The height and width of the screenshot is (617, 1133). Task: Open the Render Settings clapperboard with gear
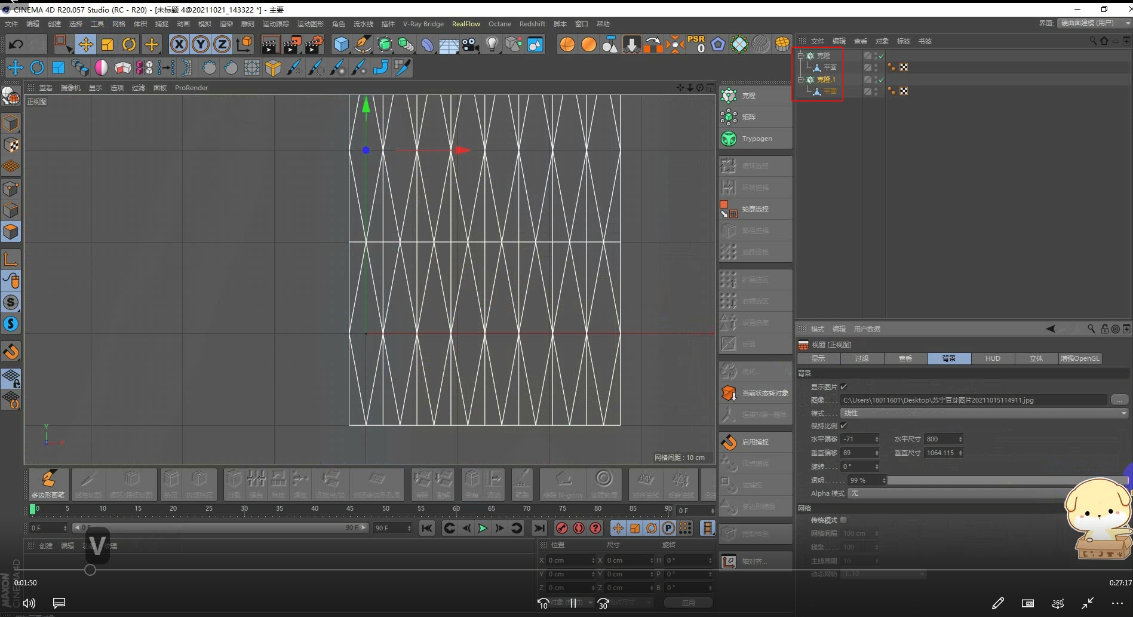314,44
